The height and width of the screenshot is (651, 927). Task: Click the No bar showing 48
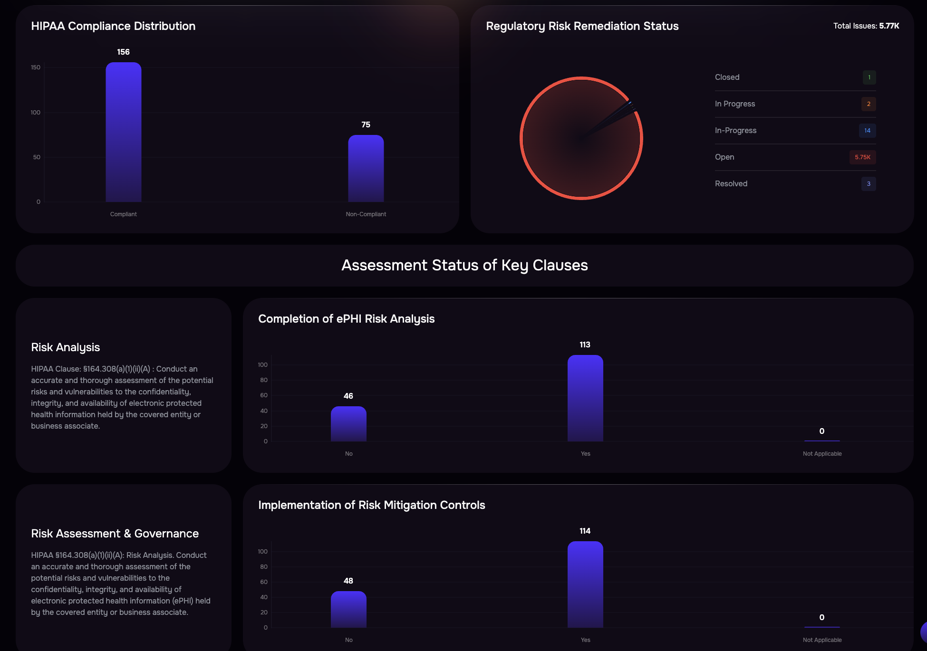pyautogui.click(x=348, y=609)
